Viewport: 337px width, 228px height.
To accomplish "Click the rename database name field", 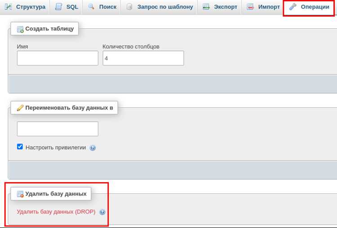I will click(x=58, y=129).
